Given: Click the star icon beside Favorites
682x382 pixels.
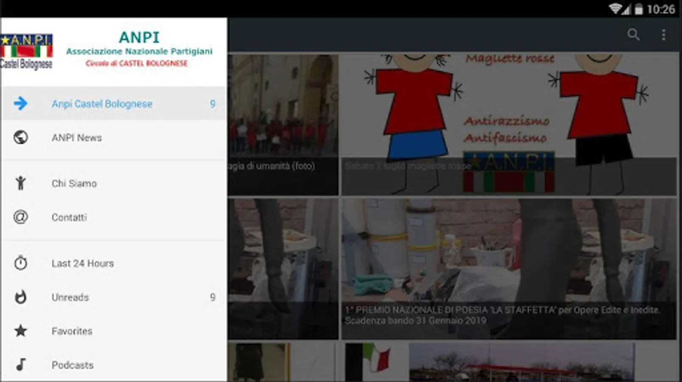Looking at the screenshot, I should coord(20,331).
